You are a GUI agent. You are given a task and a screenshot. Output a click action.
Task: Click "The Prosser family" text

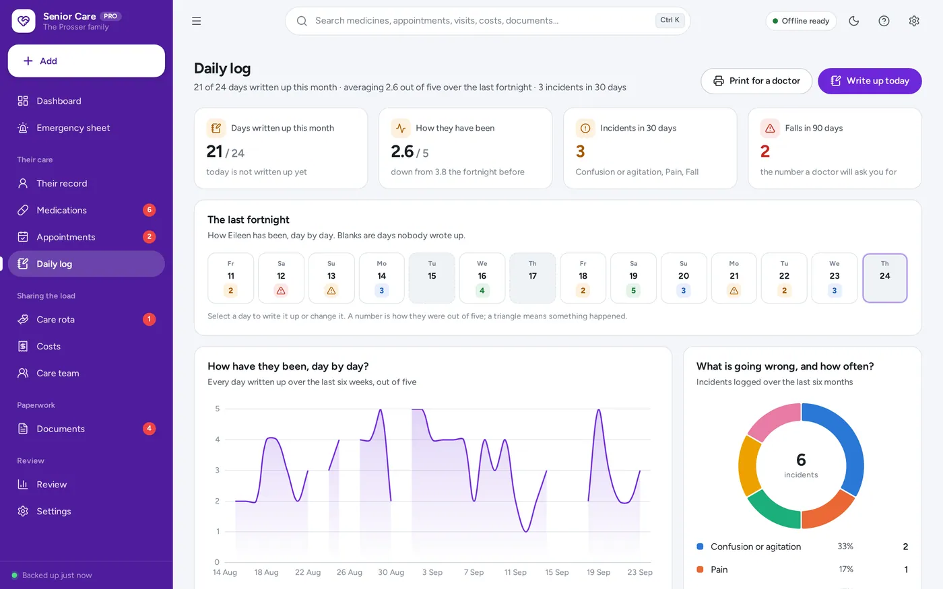click(x=76, y=27)
